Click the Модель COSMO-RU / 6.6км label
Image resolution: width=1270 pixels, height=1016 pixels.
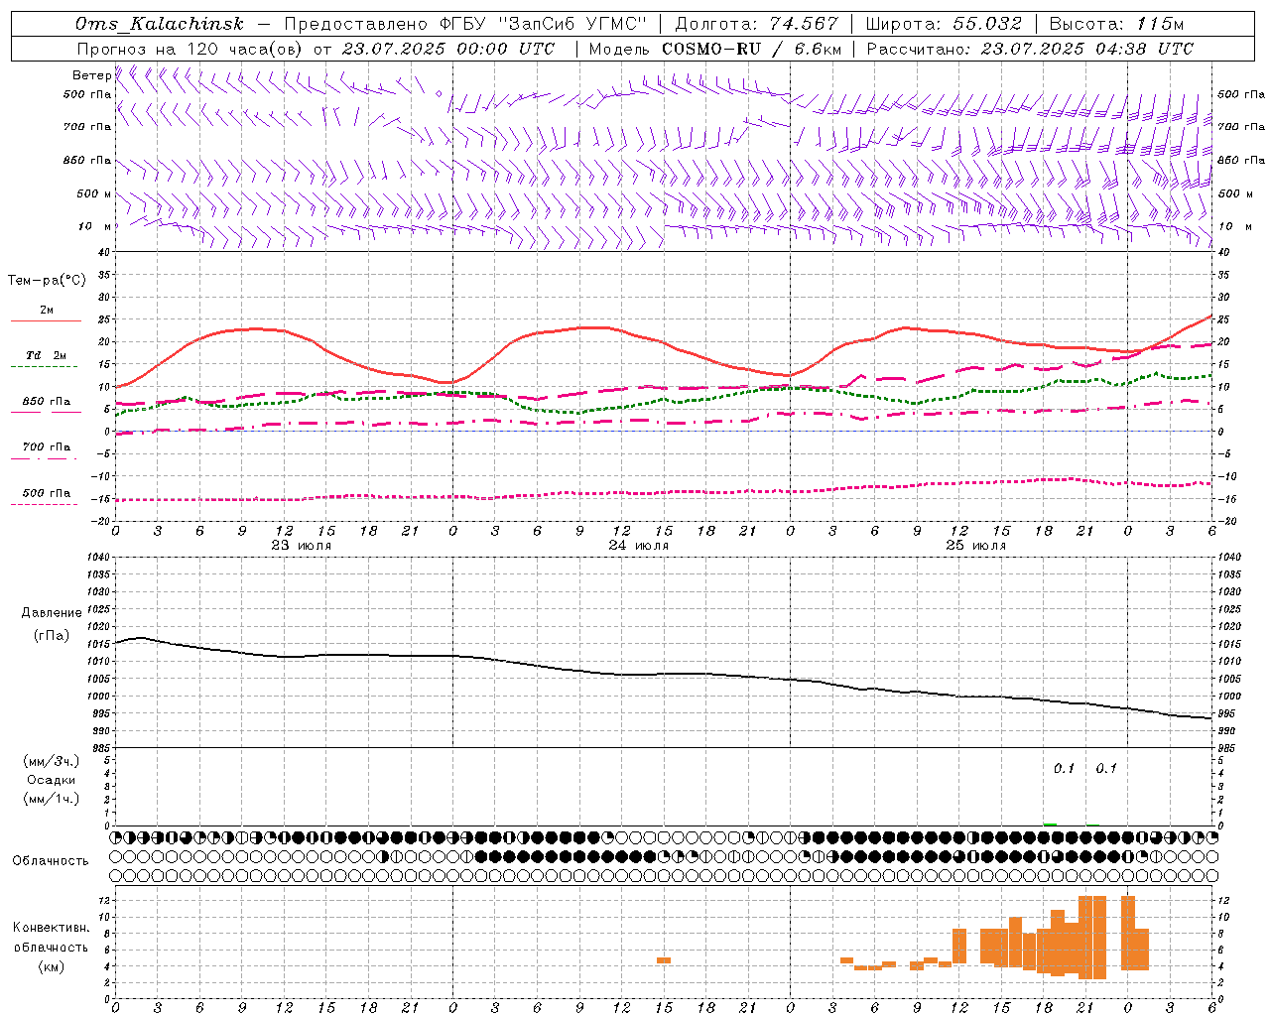pyautogui.click(x=715, y=49)
